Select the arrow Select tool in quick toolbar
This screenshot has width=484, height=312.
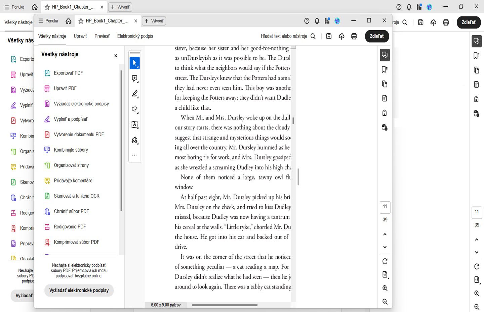click(134, 63)
